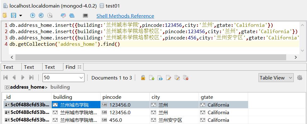Click the copy-and-edit document icon
Screen dimensions: 307x124
(x=177, y=78)
